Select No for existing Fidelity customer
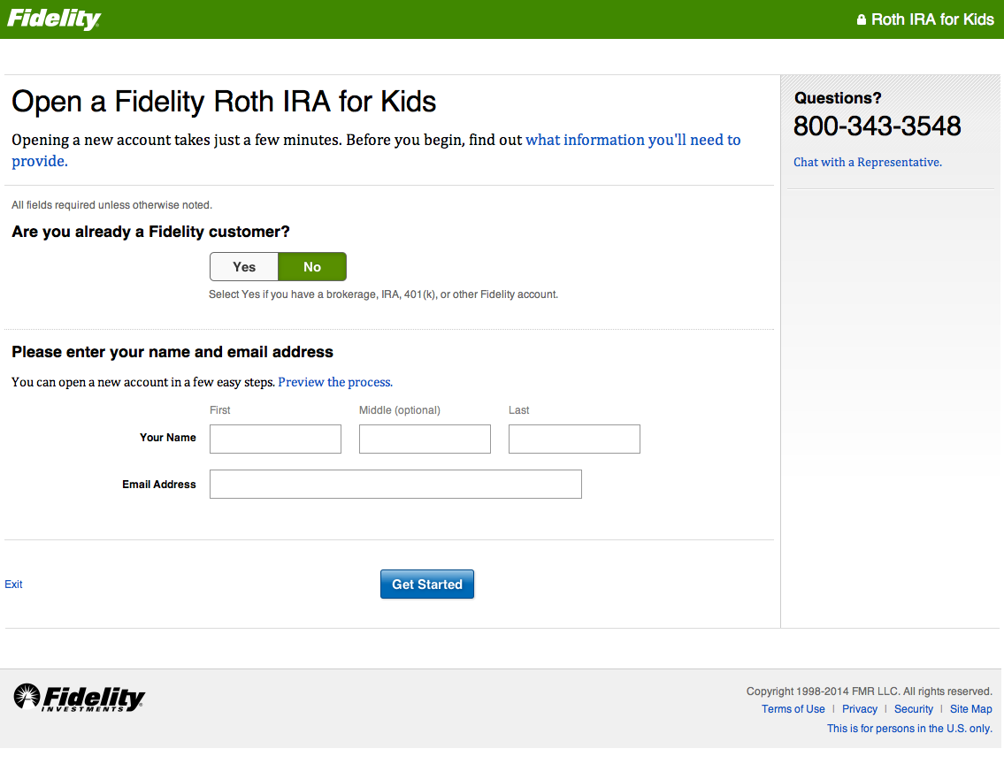Image resolution: width=1004 pixels, height=764 pixels. [312, 267]
